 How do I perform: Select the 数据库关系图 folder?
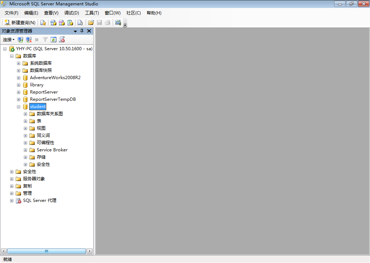pyautogui.click(x=50, y=114)
